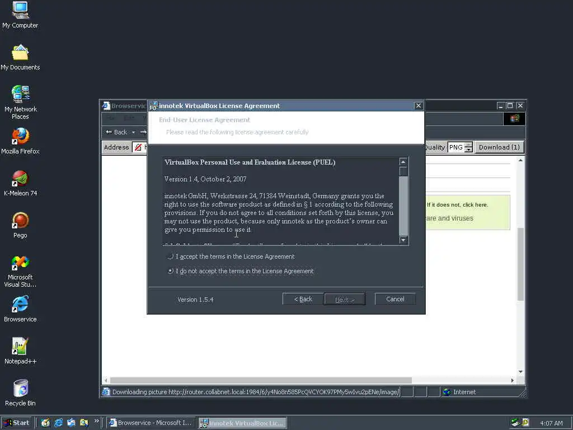The height and width of the screenshot is (430, 573).
Task: Close the VirtualBox License Agreement dialog
Action: pyautogui.click(x=419, y=106)
